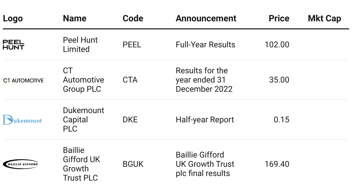The width and height of the screenshot is (352, 191).
Task: Sort by the Name column header
Action: [x=75, y=18]
